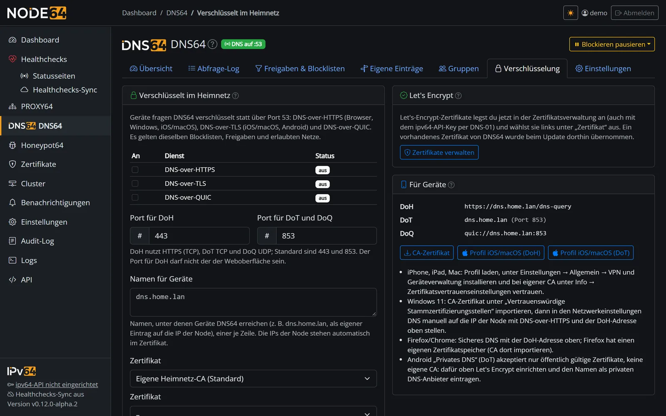Click the Dashboard gauge icon in sidebar
This screenshot has height=416, width=666.
click(x=12, y=40)
